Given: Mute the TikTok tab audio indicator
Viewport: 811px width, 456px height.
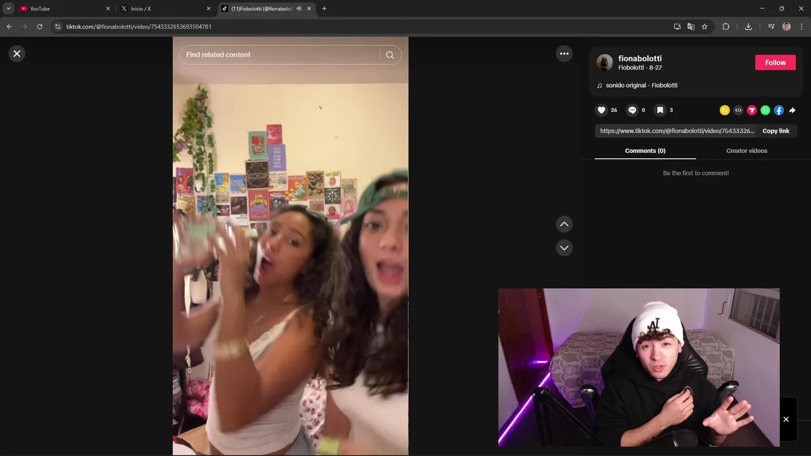Looking at the screenshot, I should tap(298, 9).
